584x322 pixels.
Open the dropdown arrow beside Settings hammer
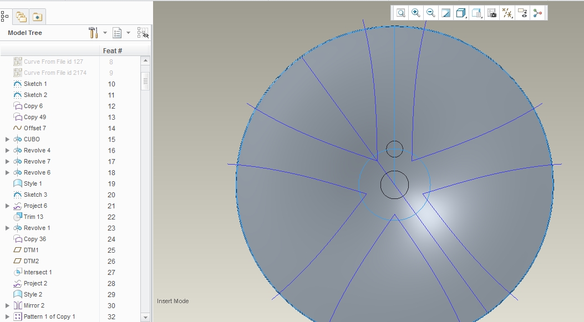(105, 33)
